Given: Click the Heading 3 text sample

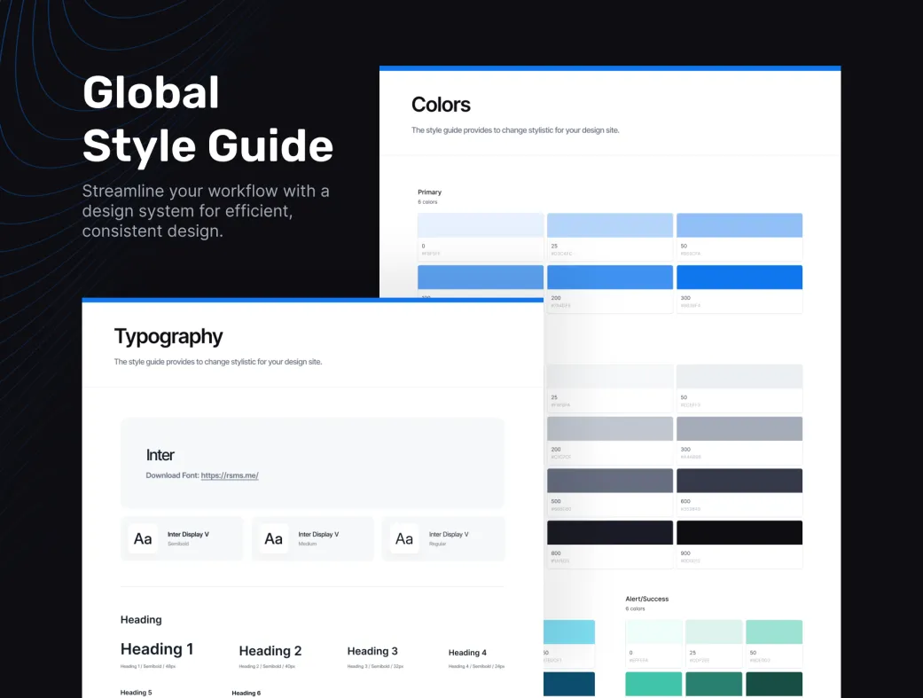Looking at the screenshot, I should pyautogui.click(x=372, y=651).
